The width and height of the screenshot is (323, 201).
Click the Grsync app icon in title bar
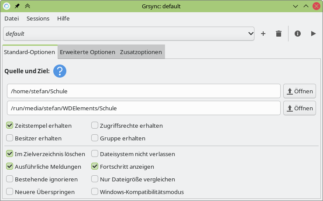point(7,6)
